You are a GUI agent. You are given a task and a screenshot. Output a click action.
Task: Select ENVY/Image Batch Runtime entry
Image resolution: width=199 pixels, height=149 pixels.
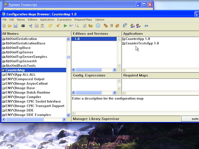[x=34, y=93]
